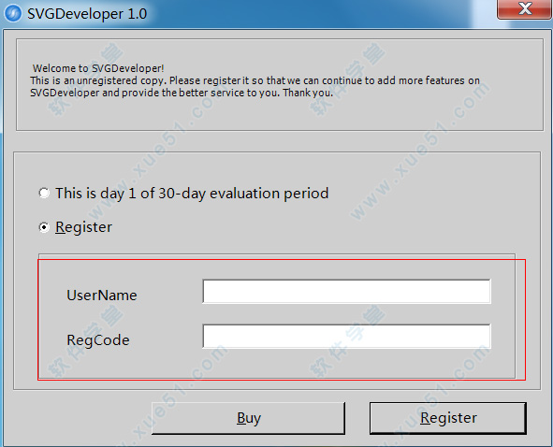The height and width of the screenshot is (447, 553).
Task: Click the 'Welcome to SVGDeveloper!' heading line
Action: click(x=98, y=68)
